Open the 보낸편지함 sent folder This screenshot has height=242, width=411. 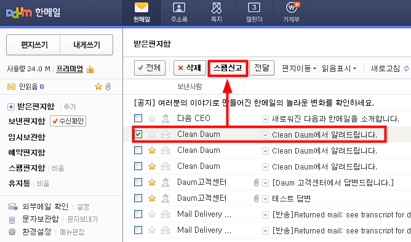pyautogui.click(x=26, y=122)
